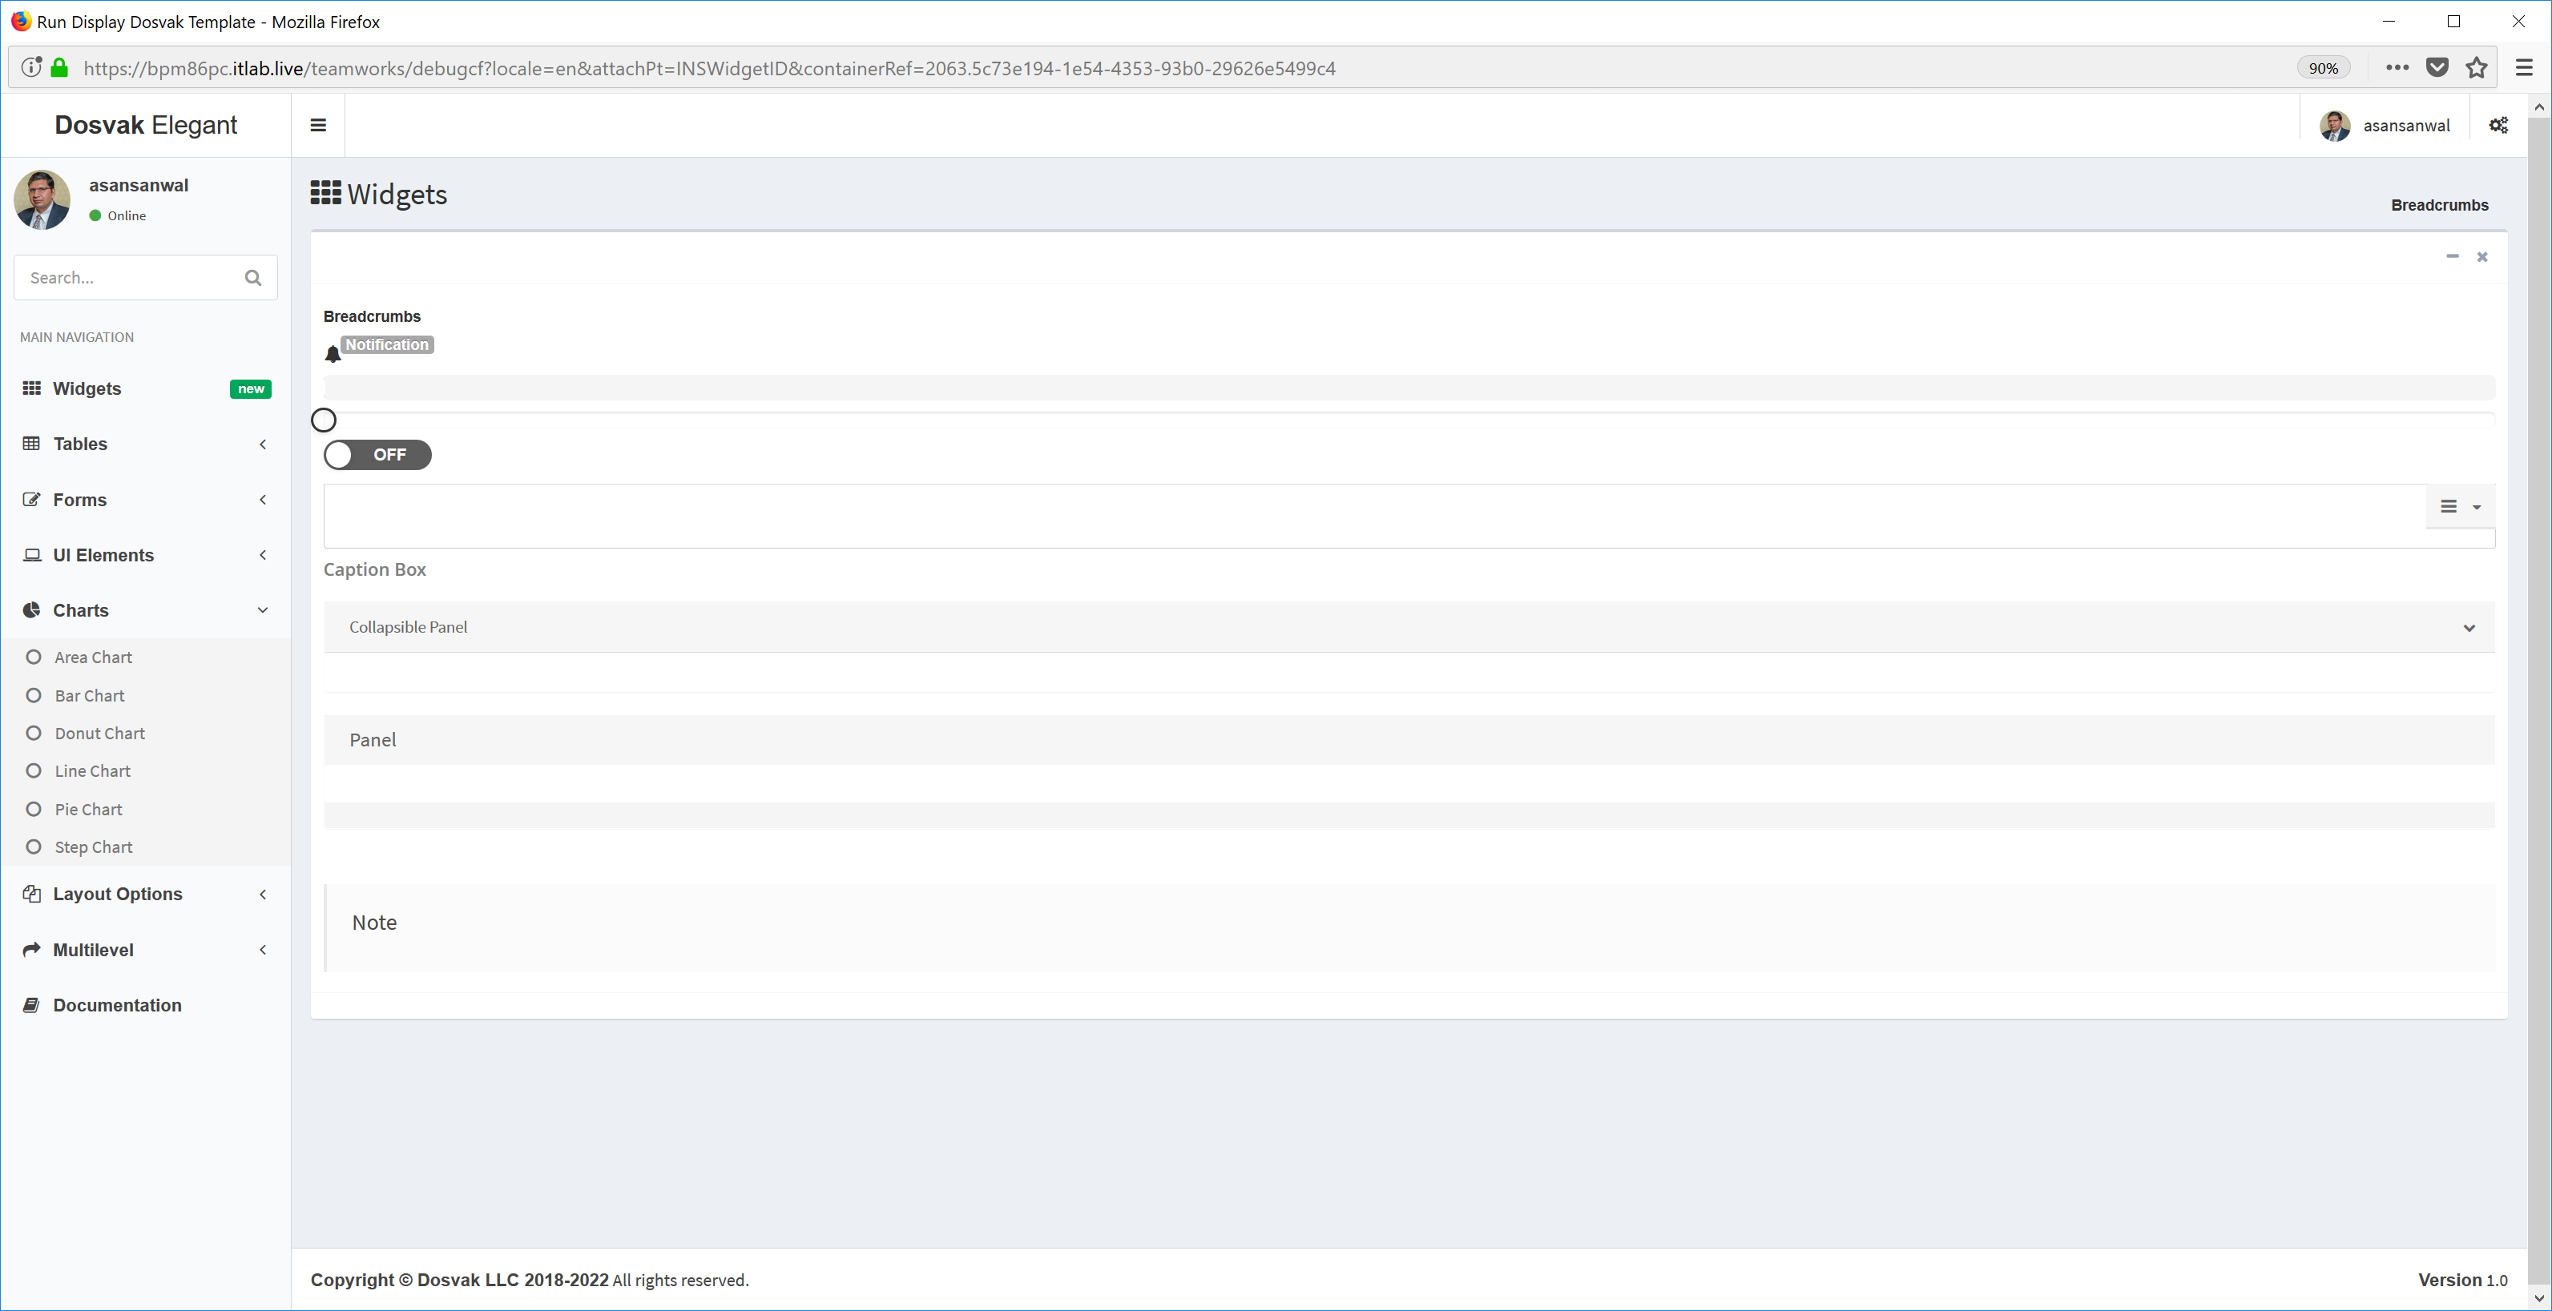Click page vertical scrollbar down arrow
This screenshot has height=1311, width=2552.
tap(2539, 1298)
